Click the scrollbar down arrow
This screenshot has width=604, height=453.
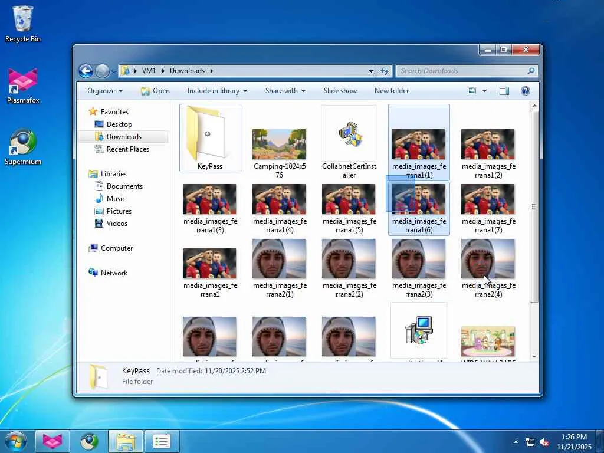pos(534,356)
